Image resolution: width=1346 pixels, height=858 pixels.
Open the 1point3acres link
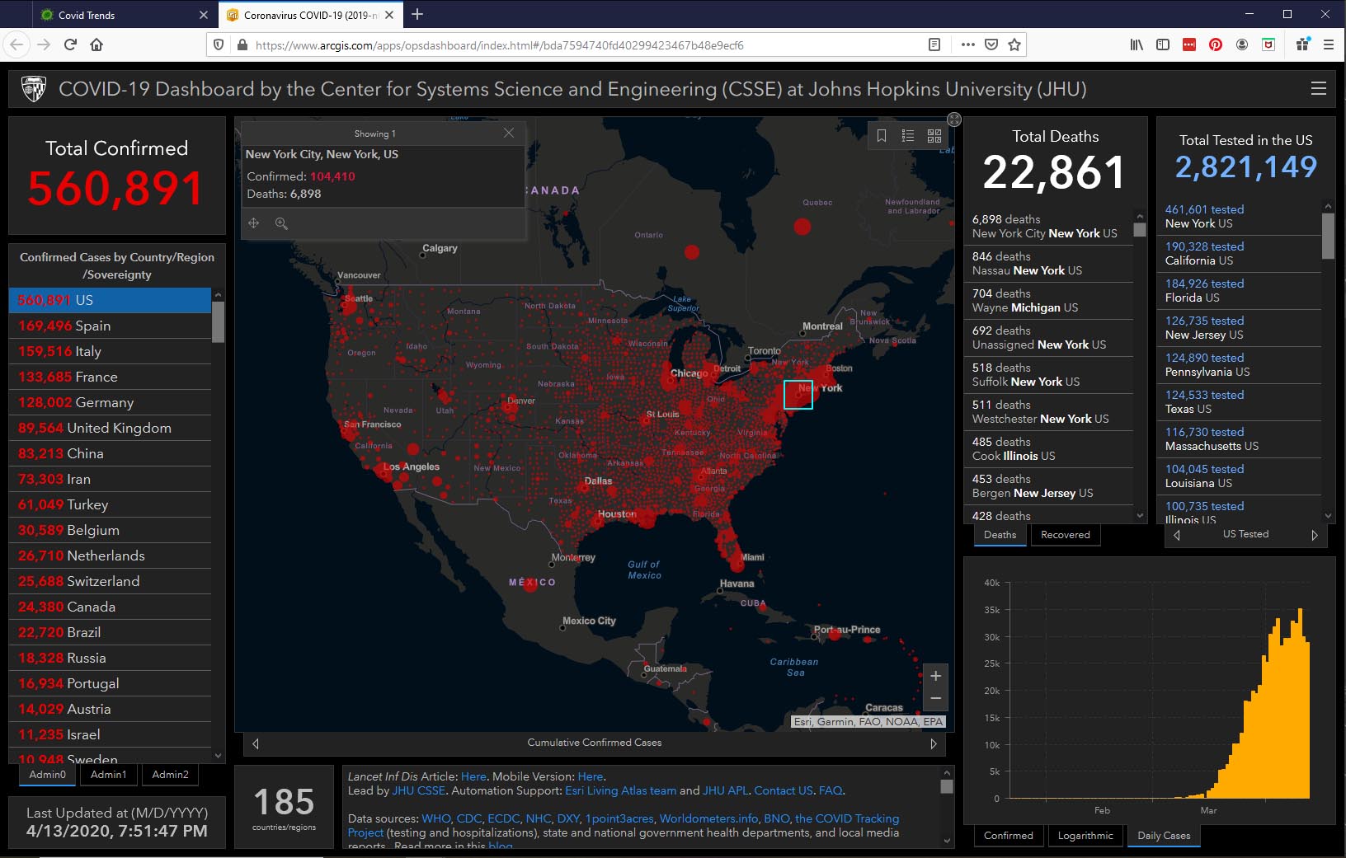click(619, 818)
